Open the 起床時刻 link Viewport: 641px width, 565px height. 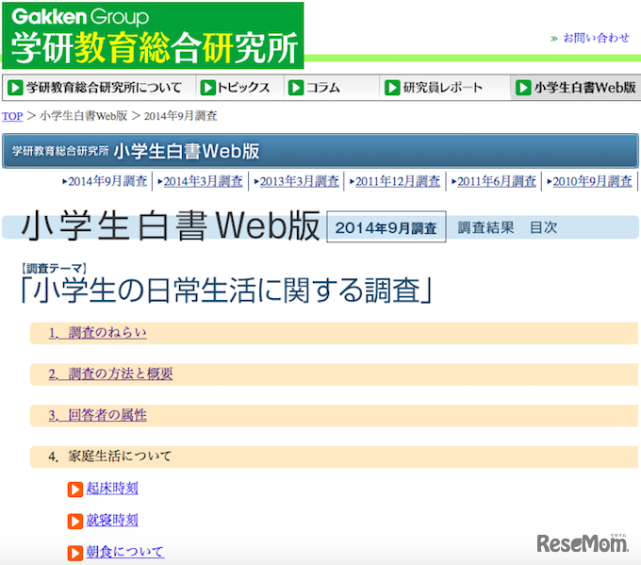112,488
